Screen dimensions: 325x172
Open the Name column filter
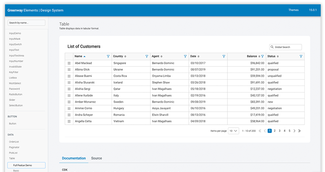tap(108, 57)
